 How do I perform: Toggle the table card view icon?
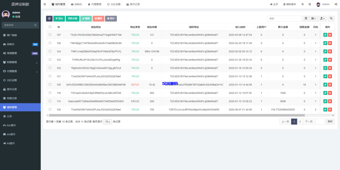coord(306,19)
